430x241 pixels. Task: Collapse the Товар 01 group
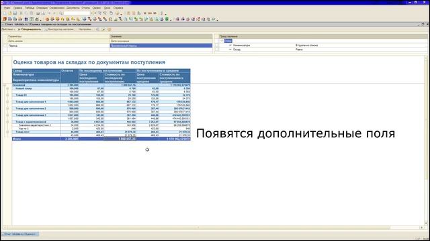7,95
